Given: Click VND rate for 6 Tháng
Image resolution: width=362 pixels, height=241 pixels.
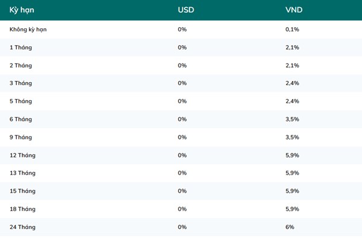Looking at the screenshot, I should [x=292, y=119].
